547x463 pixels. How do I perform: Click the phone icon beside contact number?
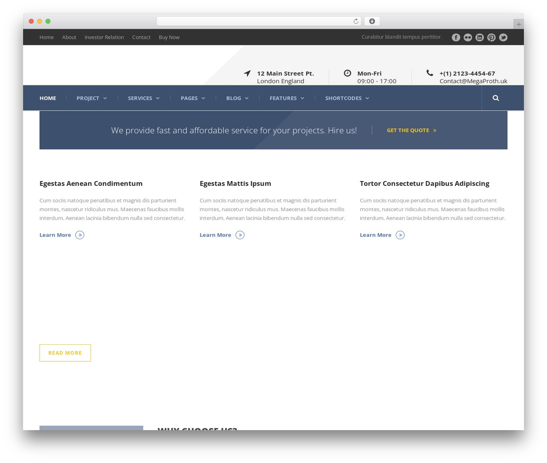429,73
